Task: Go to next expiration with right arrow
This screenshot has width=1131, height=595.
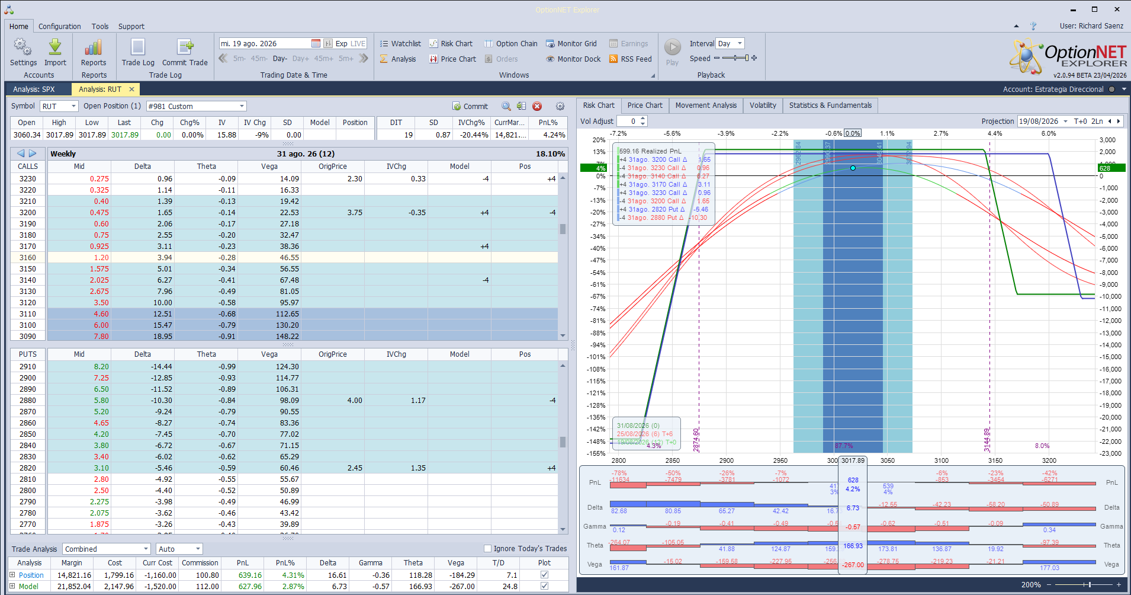Action: pos(33,153)
